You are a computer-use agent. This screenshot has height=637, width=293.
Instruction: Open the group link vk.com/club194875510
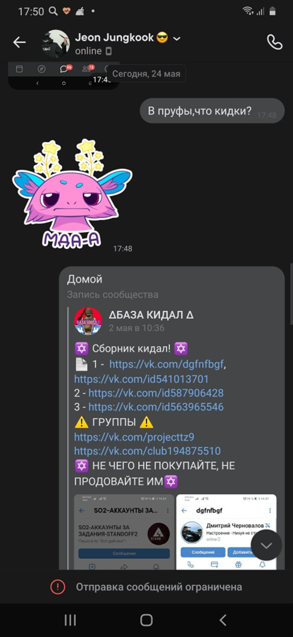click(x=147, y=451)
